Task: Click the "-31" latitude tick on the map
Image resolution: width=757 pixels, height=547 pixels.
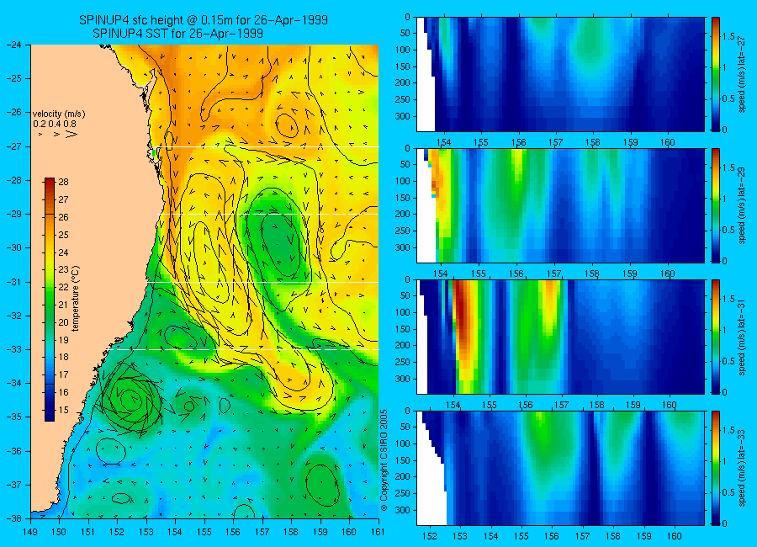Action: (14, 281)
